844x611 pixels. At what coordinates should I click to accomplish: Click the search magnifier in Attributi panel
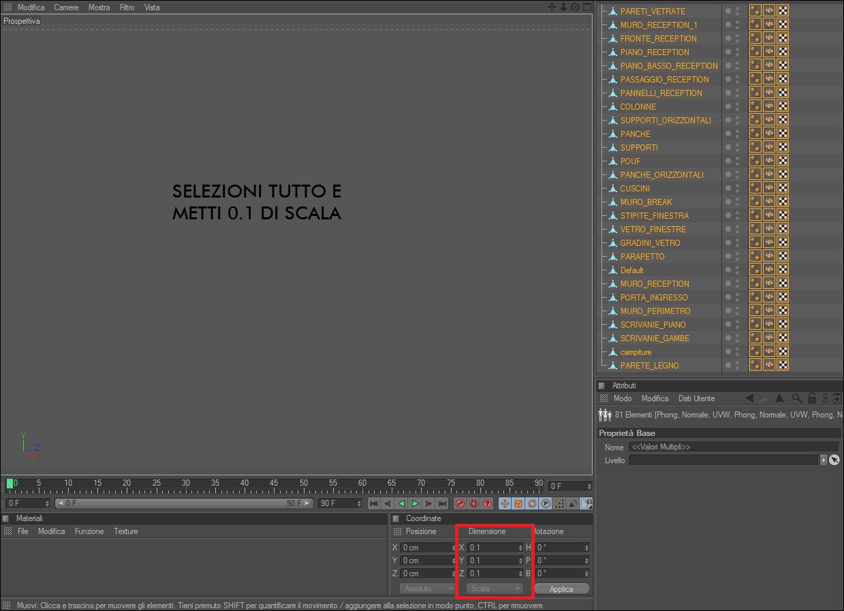tap(797, 398)
